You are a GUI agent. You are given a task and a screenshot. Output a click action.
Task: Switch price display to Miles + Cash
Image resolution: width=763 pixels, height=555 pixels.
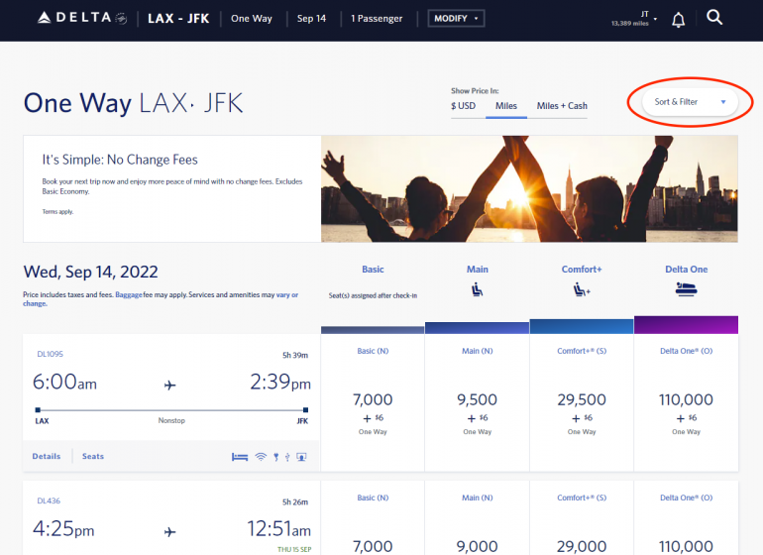pos(562,106)
